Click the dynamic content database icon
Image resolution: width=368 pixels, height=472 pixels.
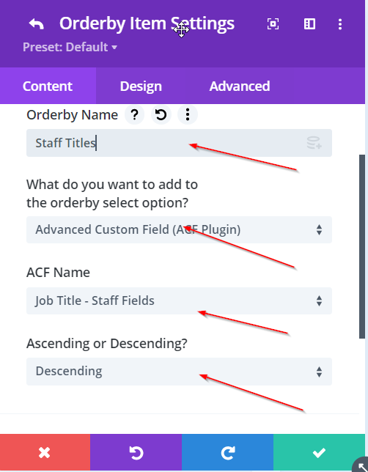[x=314, y=143]
